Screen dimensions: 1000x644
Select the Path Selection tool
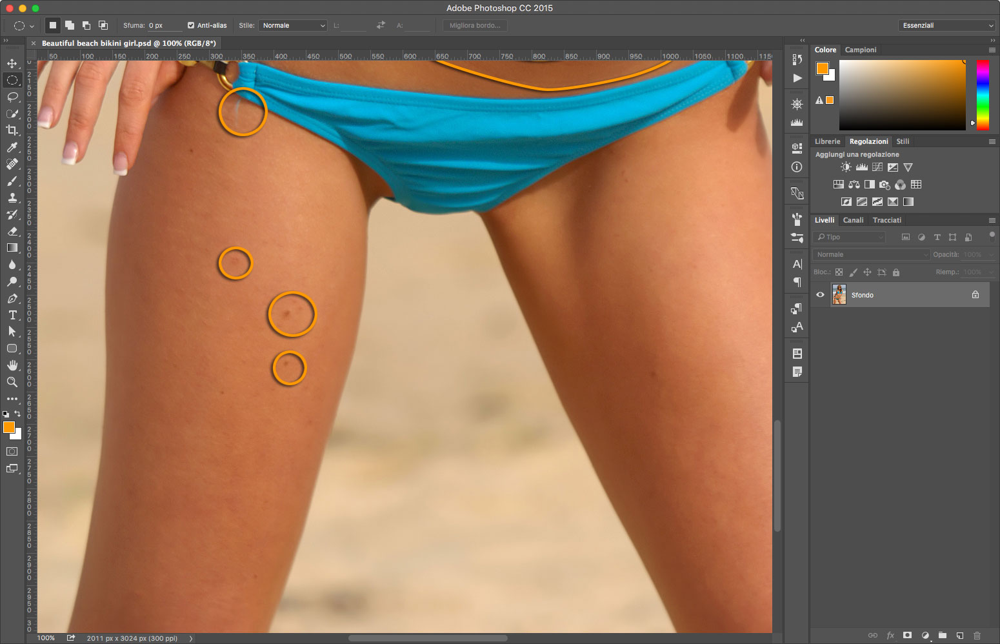(x=12, y=332)
